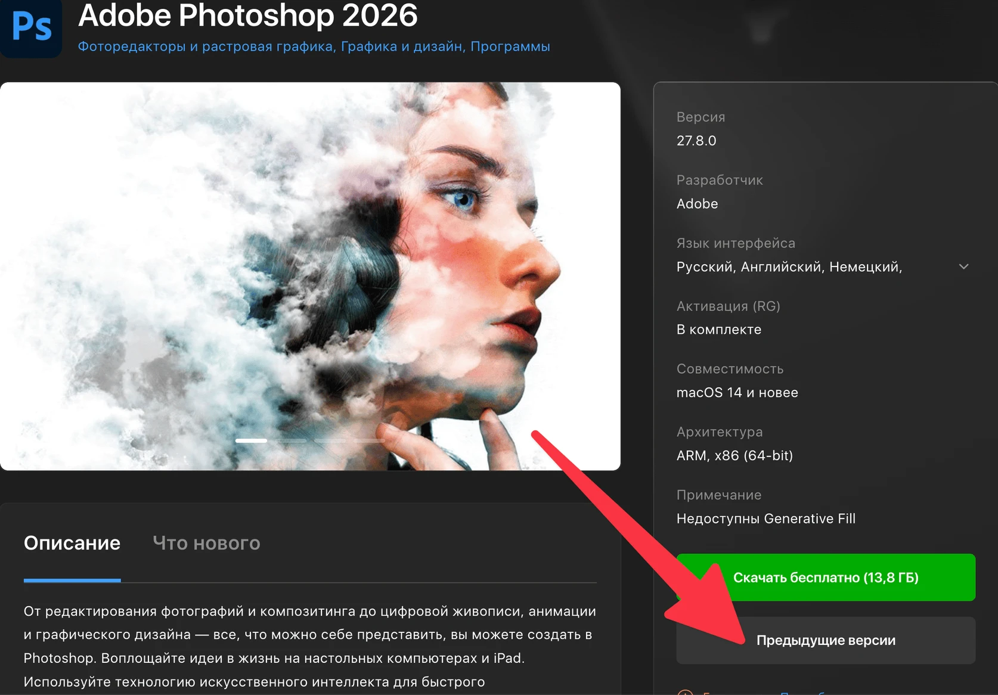Expand the interface language list chevron

pyautogui.click(x=963, y=266)
